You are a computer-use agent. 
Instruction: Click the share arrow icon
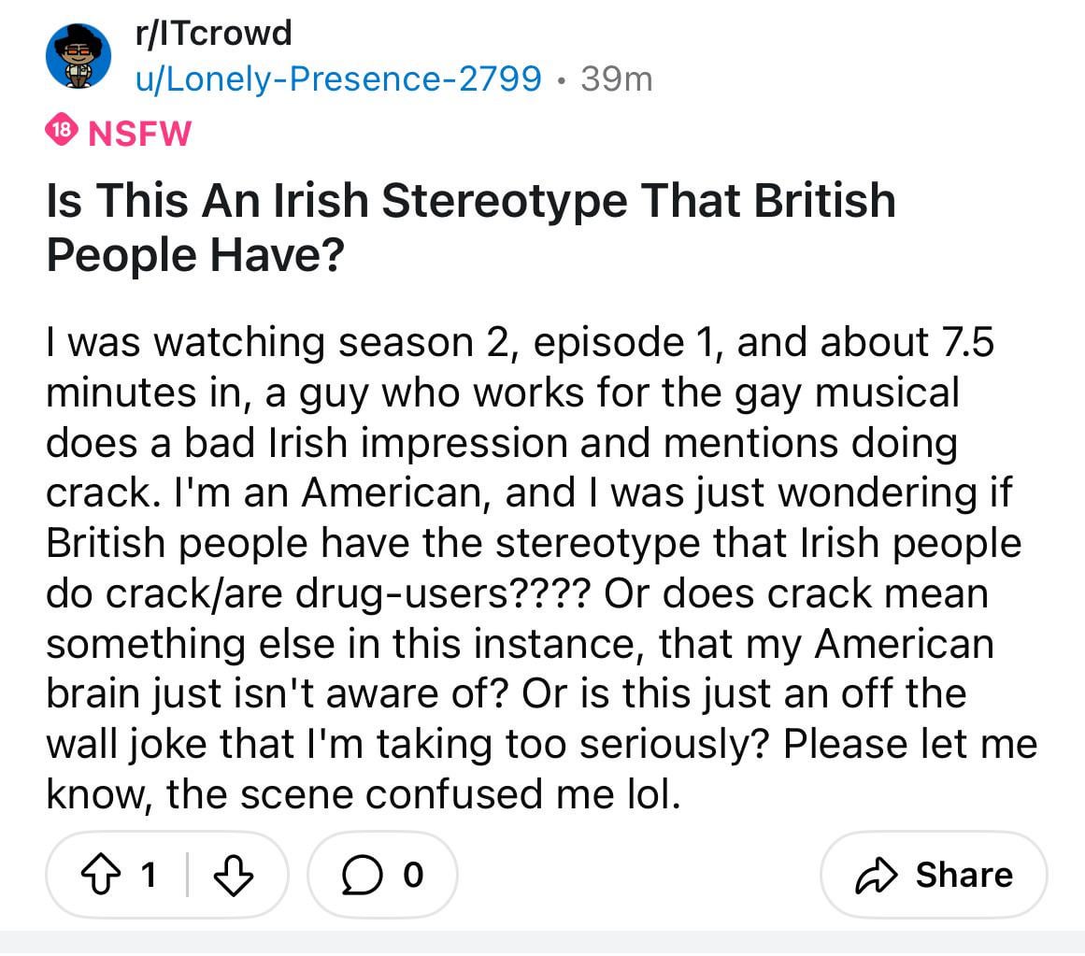876,875
